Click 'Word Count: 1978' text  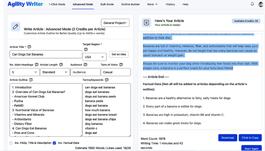point(153,139)
